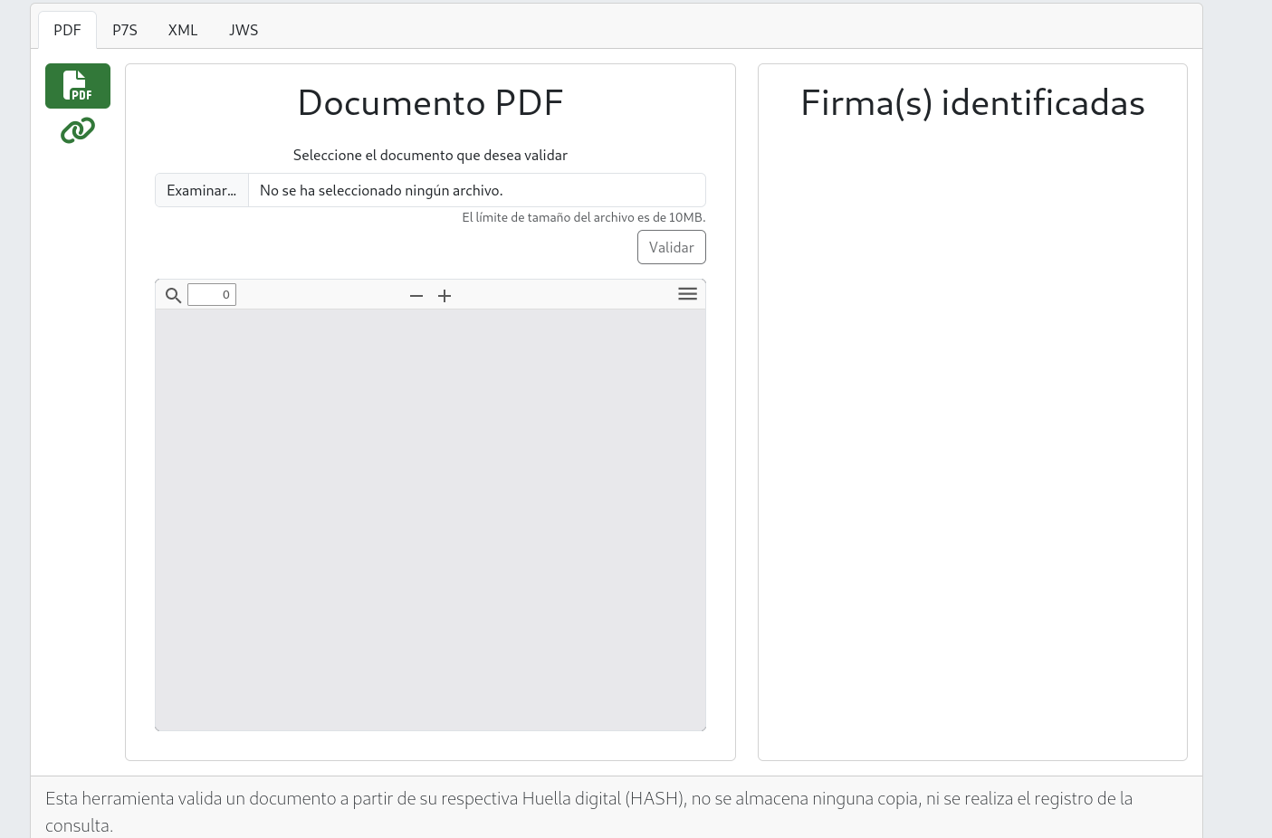
Task: Click the magnifier search icon in viewer toolbar
Action: coord(173,295)
